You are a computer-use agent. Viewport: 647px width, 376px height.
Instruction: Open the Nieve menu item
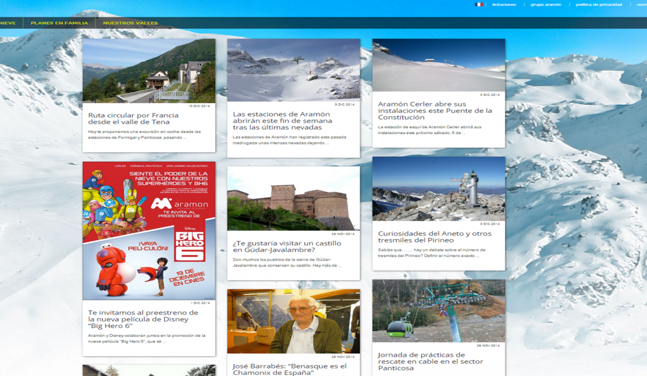tap(8, 23)
